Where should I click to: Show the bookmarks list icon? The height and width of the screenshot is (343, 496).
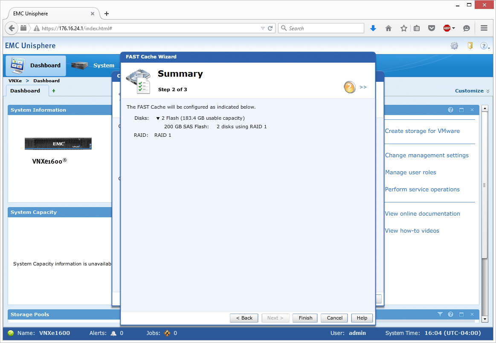(417, 28)
